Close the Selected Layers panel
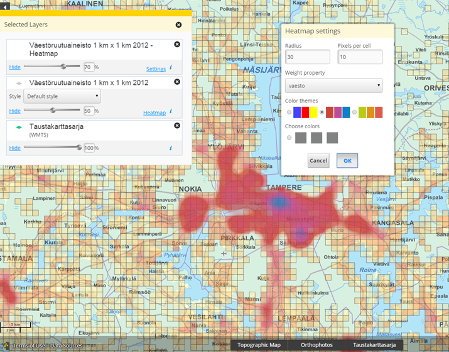Image resolution: width=449 pixels, height=352 pixels. tap(178, 25)
